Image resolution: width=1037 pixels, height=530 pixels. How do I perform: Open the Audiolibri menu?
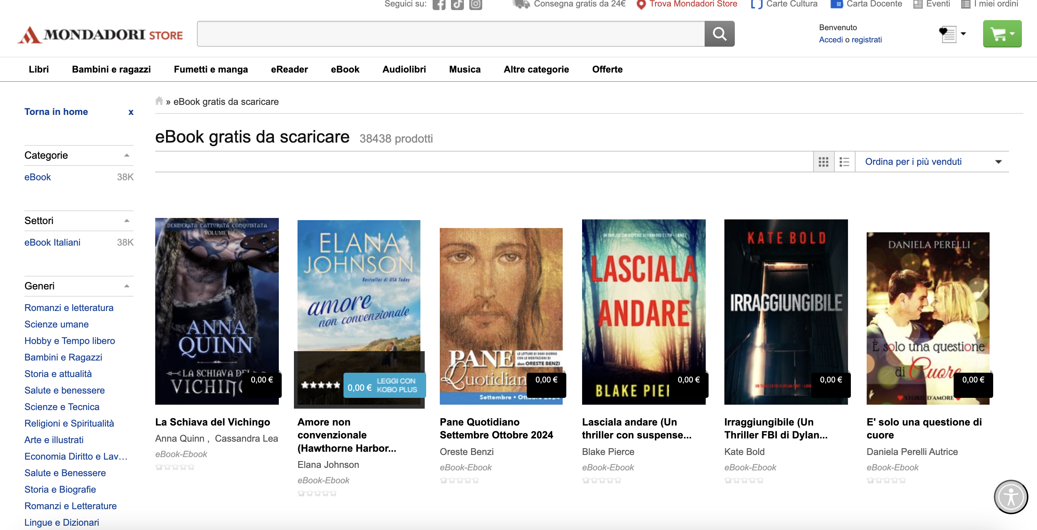point(404,69)
